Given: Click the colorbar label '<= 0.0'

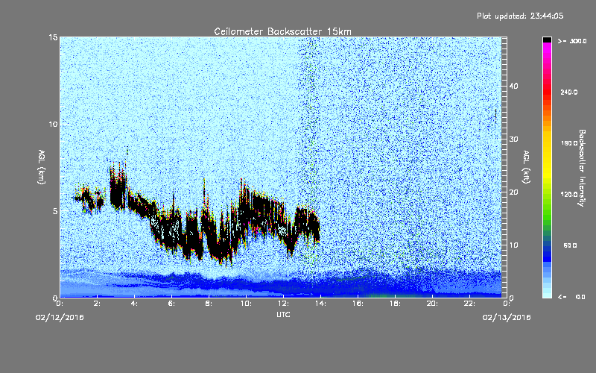Looking at the screenshot, I should (571, 297).
